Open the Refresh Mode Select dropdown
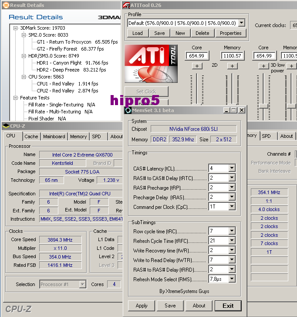 coord(232,279)
